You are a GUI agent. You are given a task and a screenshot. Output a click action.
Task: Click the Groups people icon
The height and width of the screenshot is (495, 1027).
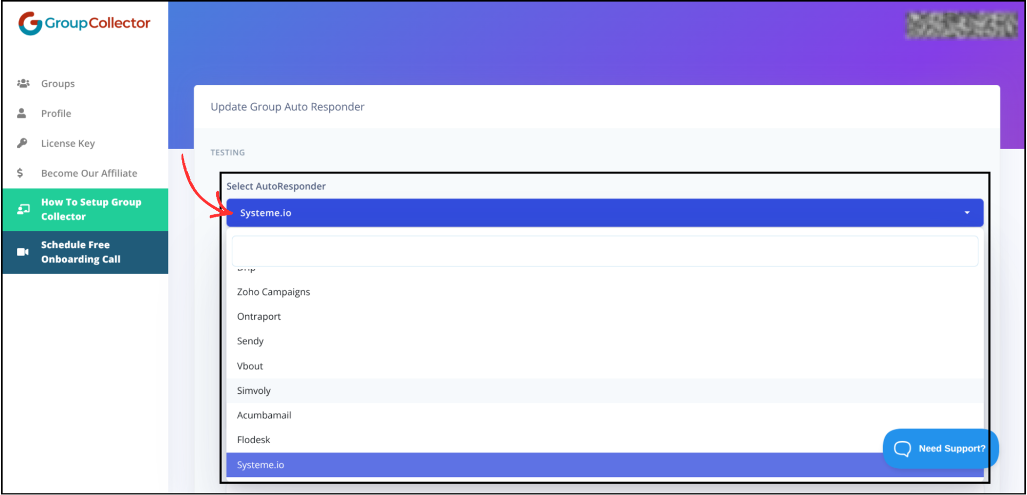click(x=23, y=83)
